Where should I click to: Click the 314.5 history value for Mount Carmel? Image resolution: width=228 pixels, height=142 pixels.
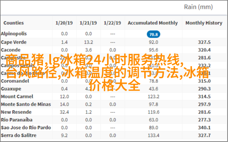[x=204, y=97]
